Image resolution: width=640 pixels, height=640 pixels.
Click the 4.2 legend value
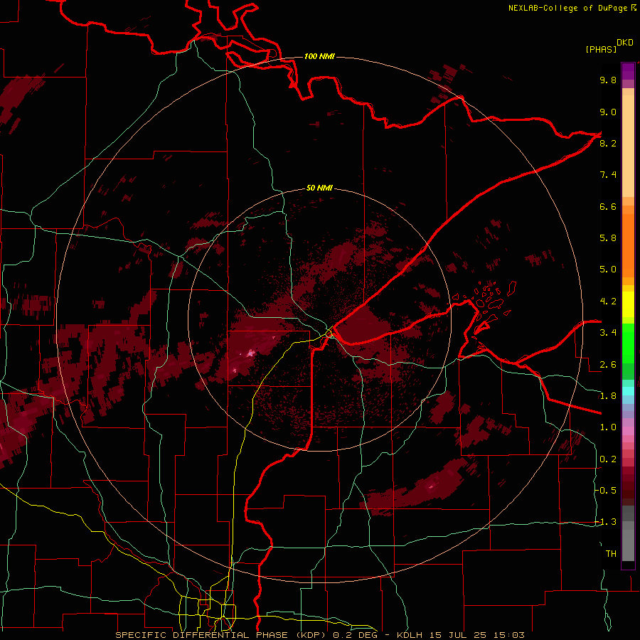coord(608,302)
